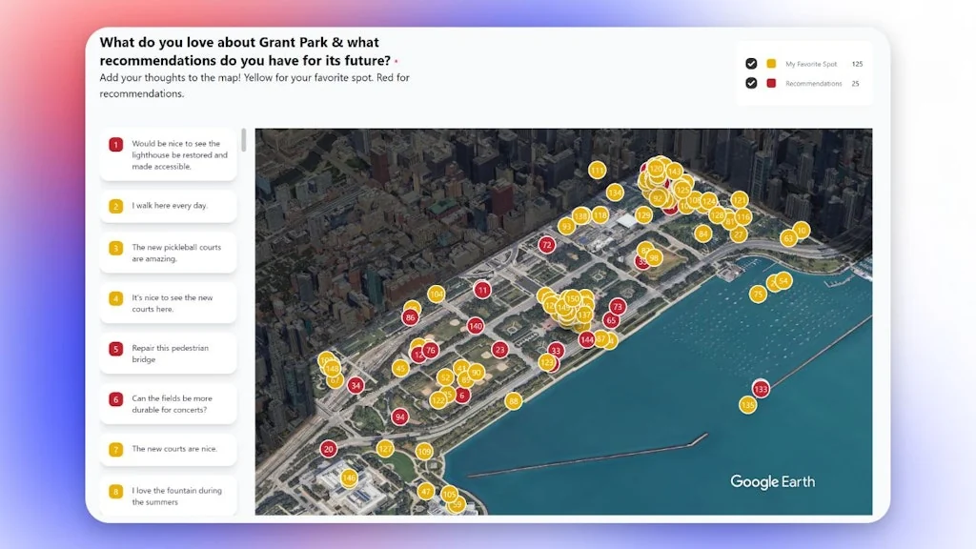Select yellow map pin 88 by the shoreline
The image size is (976, 549).
514,401
